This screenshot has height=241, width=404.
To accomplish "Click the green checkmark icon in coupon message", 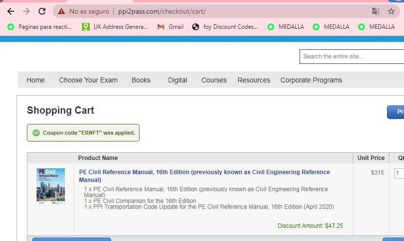I will (x=36, y=133).
